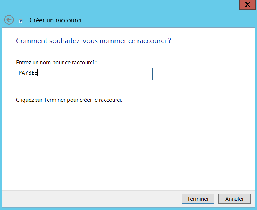Click the "Cliquez sur Terminer" instruction text
Image resolution: width=257 pixels, height=210 pixels.
pos(69,100)
